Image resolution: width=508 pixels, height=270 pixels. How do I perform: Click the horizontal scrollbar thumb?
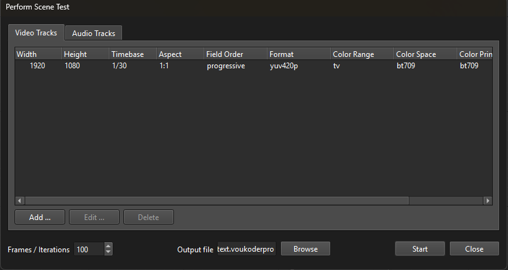click(x=216, y=200)
